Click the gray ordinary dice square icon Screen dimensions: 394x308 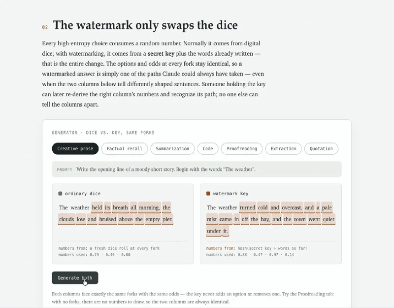60,193
